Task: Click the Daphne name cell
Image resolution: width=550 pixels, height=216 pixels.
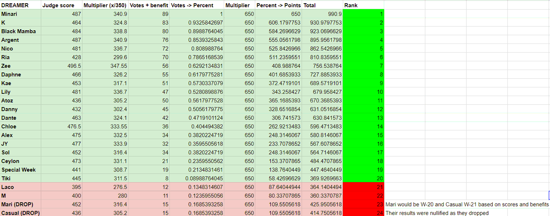Action: (x=21, y=75)
